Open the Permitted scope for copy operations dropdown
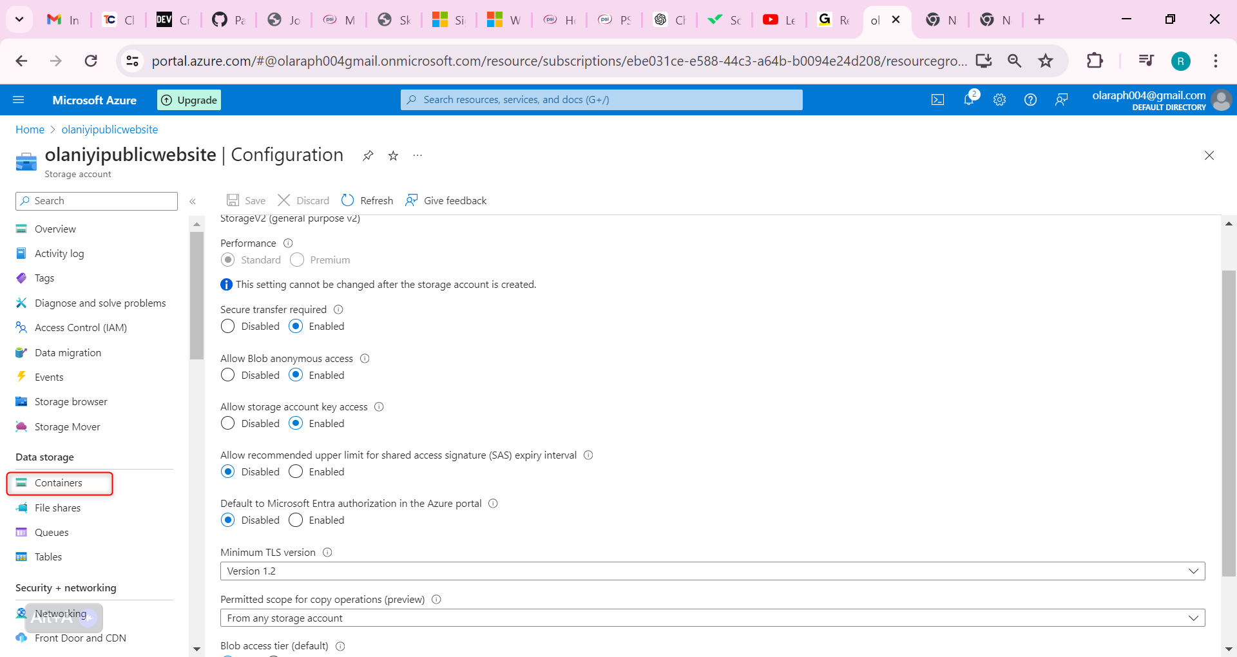The height and width of the screenshot is (657, 1237). click(713, 618)
